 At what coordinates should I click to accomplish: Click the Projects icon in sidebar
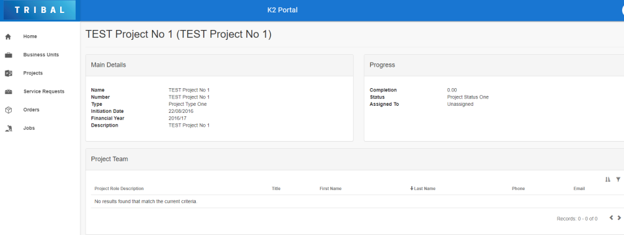(x=8, y=73)
